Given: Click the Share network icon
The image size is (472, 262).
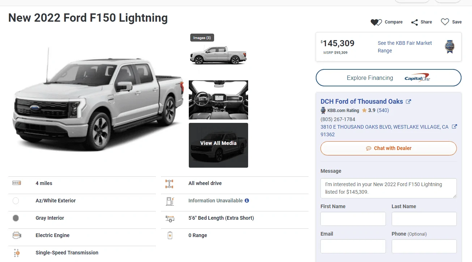Looking at the screenshot, I should click(x=414, y=22).
